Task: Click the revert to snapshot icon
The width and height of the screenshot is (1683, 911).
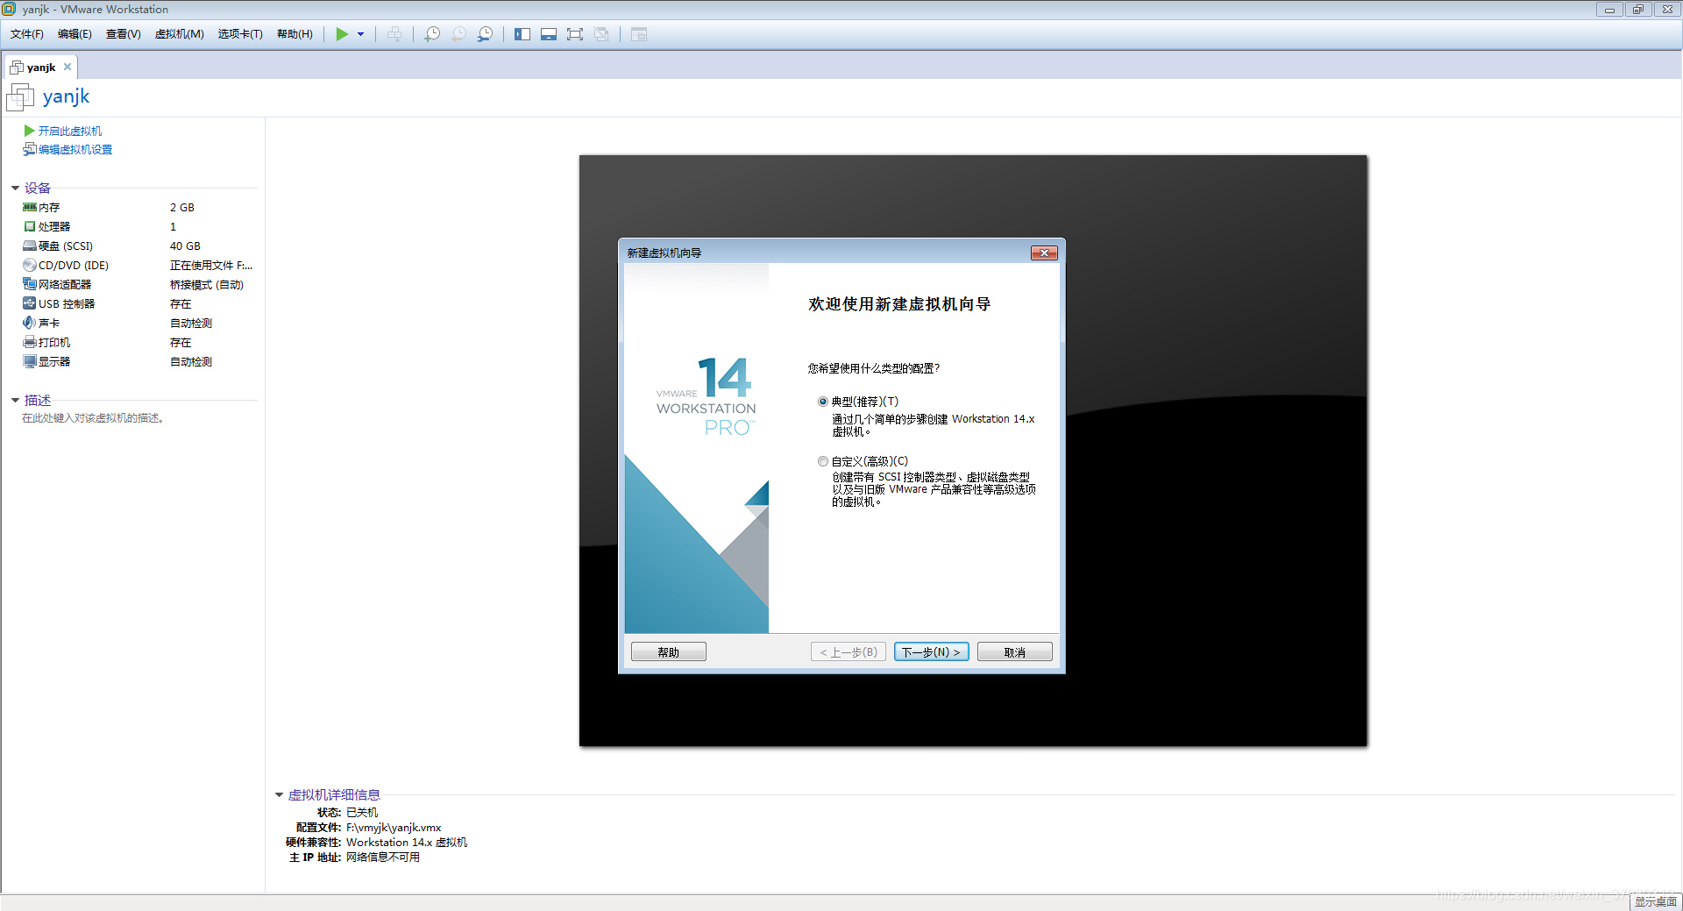Action: tap(458, 34)
